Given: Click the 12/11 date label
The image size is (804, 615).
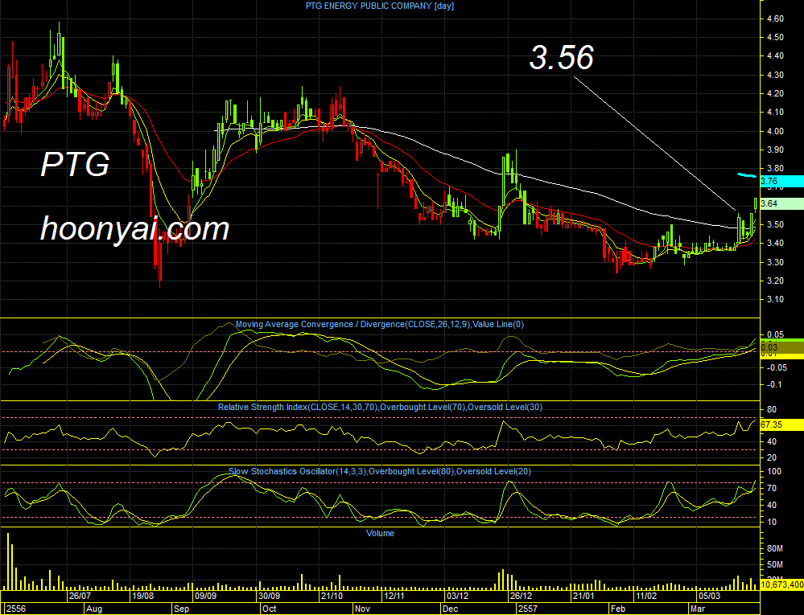Looking at the screenshot, I should pos(394,596).
